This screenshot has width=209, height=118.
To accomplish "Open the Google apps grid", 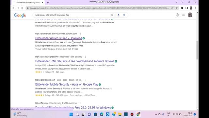I will 184,15.
